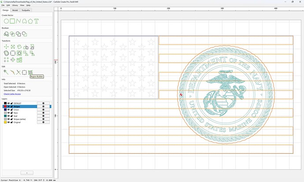The width and height of the screenshot is (304, 182).
Task: Toggle the lock on the Seal layer
Action: click(11, 116)
